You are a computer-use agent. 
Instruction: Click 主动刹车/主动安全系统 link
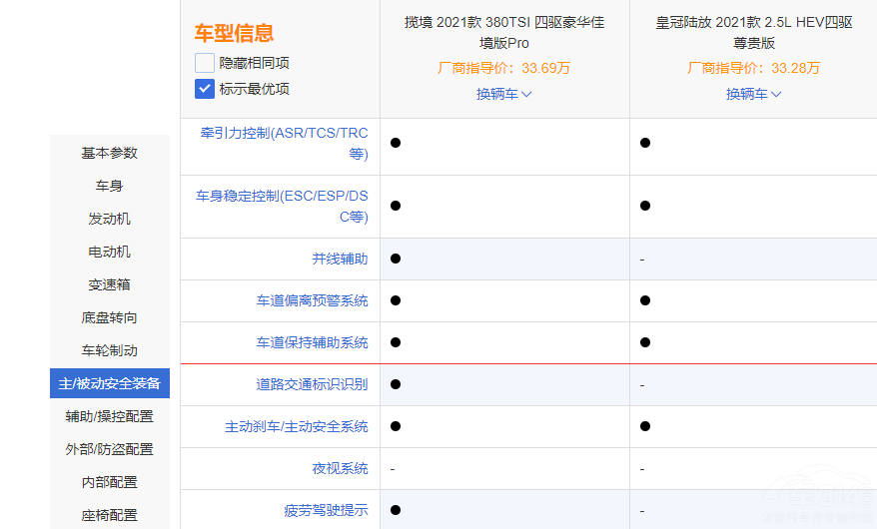point(296,426)
